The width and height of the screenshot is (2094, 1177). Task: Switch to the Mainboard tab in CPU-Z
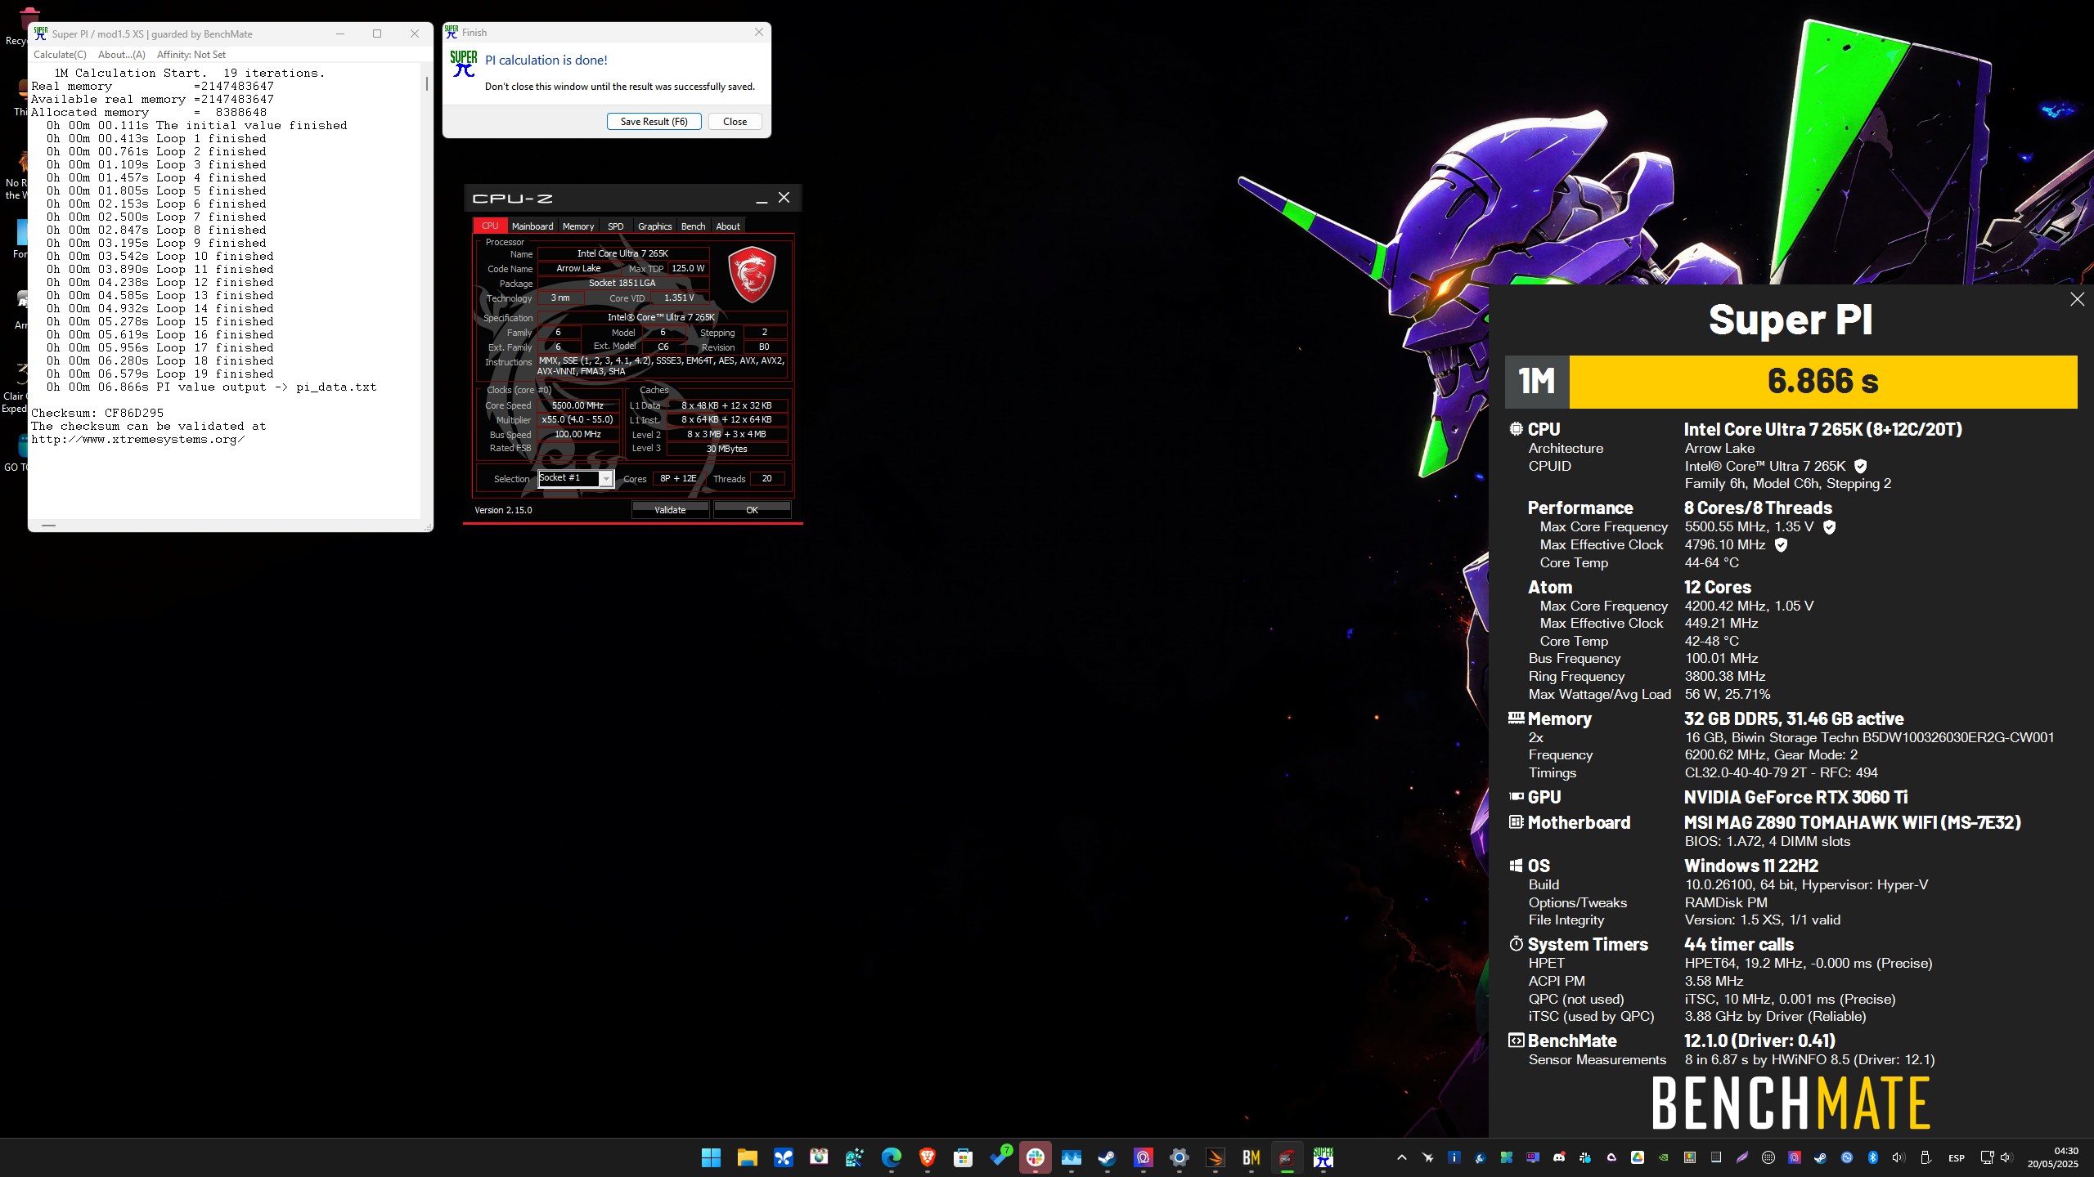coord(532,226)
